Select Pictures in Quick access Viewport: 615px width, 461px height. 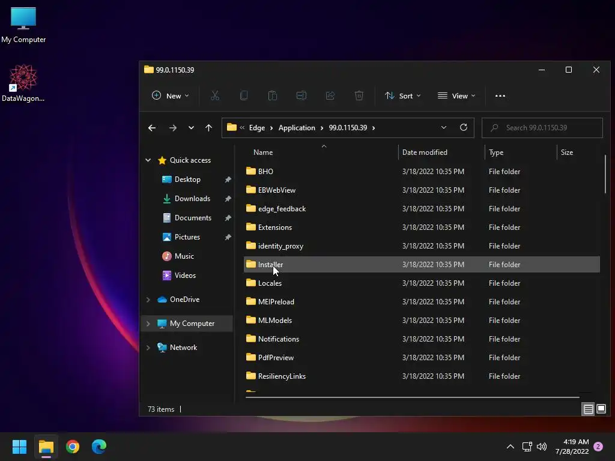click(187, 237)
